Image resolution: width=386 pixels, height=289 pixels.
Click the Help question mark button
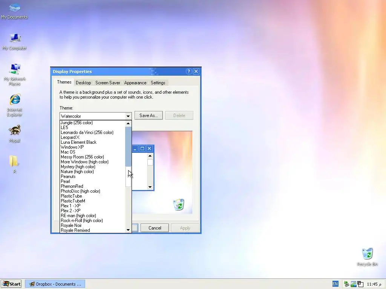pos(188,71)
